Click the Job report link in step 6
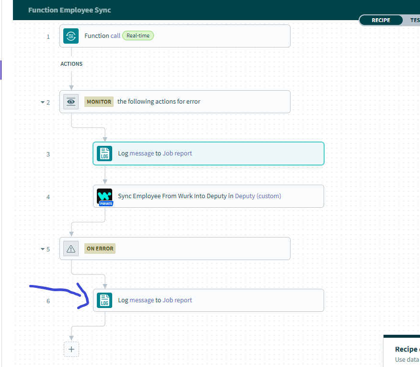Viewport: 420px width, 367px height. point(177,300)
